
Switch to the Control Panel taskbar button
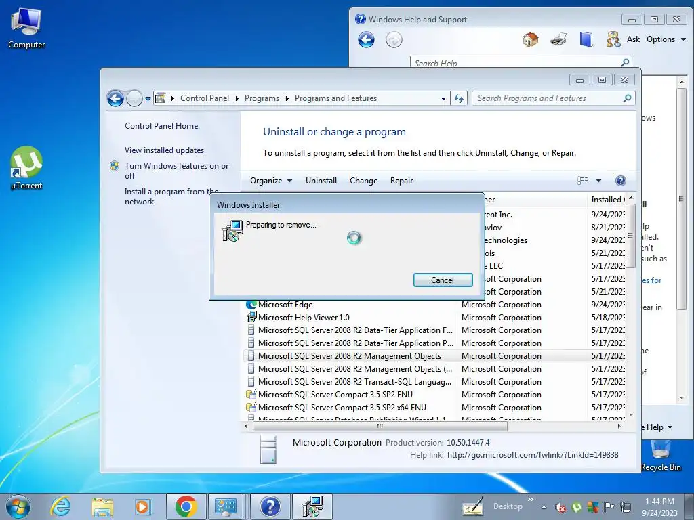226,506
